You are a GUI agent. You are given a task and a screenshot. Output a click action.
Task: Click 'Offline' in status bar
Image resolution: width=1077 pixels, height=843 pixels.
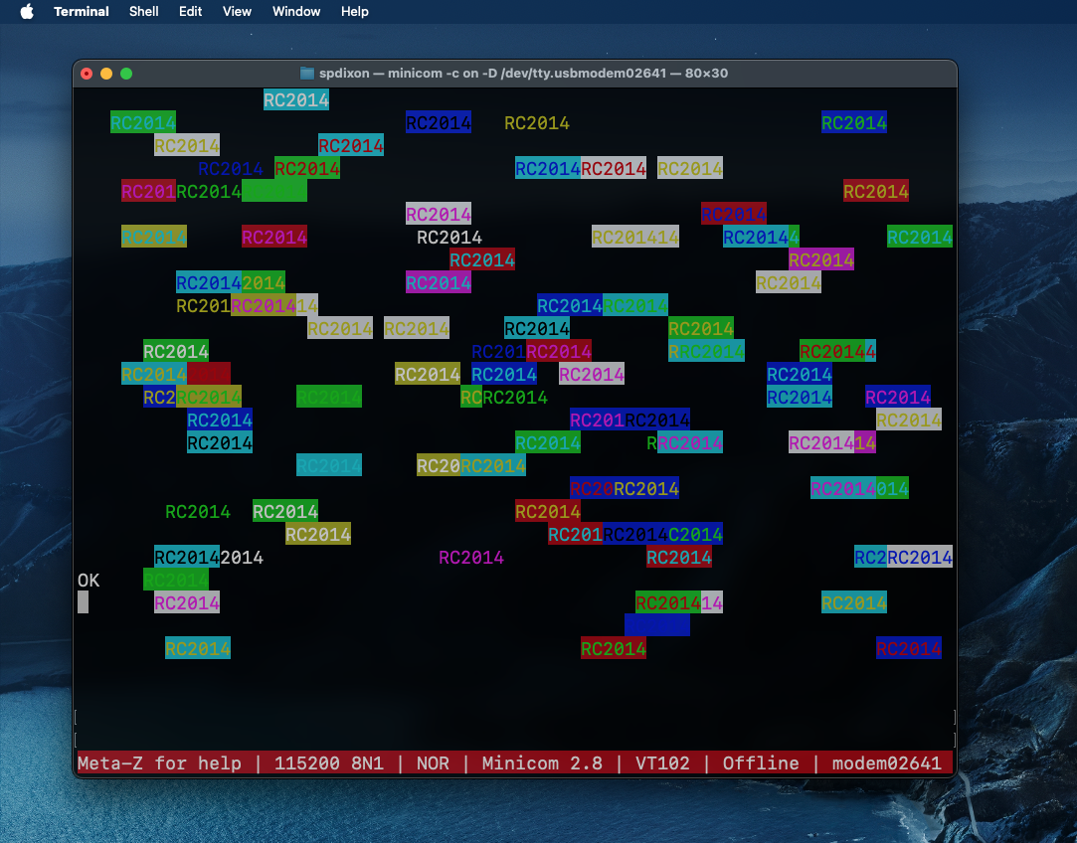click(761, 763)
